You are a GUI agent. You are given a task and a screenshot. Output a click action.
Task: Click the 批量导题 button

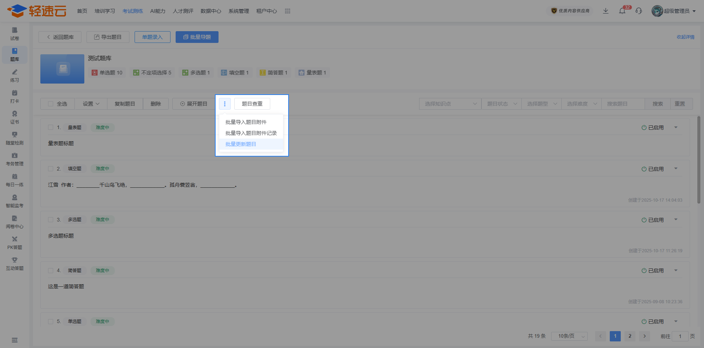pyautogui.click(x=197, y=37)
